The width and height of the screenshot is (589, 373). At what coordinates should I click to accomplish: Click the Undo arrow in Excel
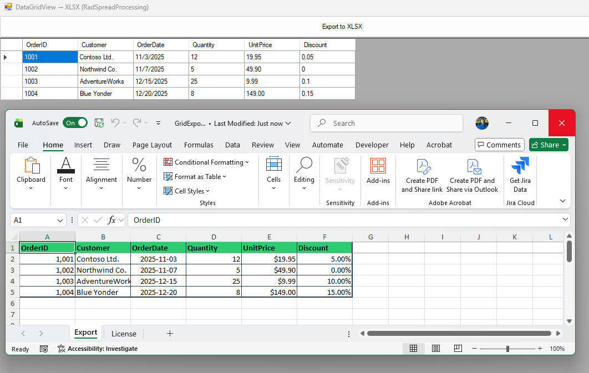pyautogui.click(x=115, y=122)
